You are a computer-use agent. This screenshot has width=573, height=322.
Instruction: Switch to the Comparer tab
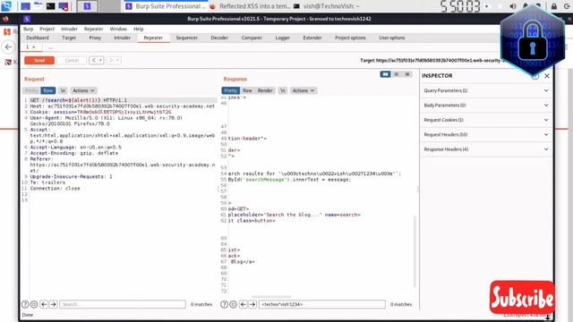click(252, 38)
